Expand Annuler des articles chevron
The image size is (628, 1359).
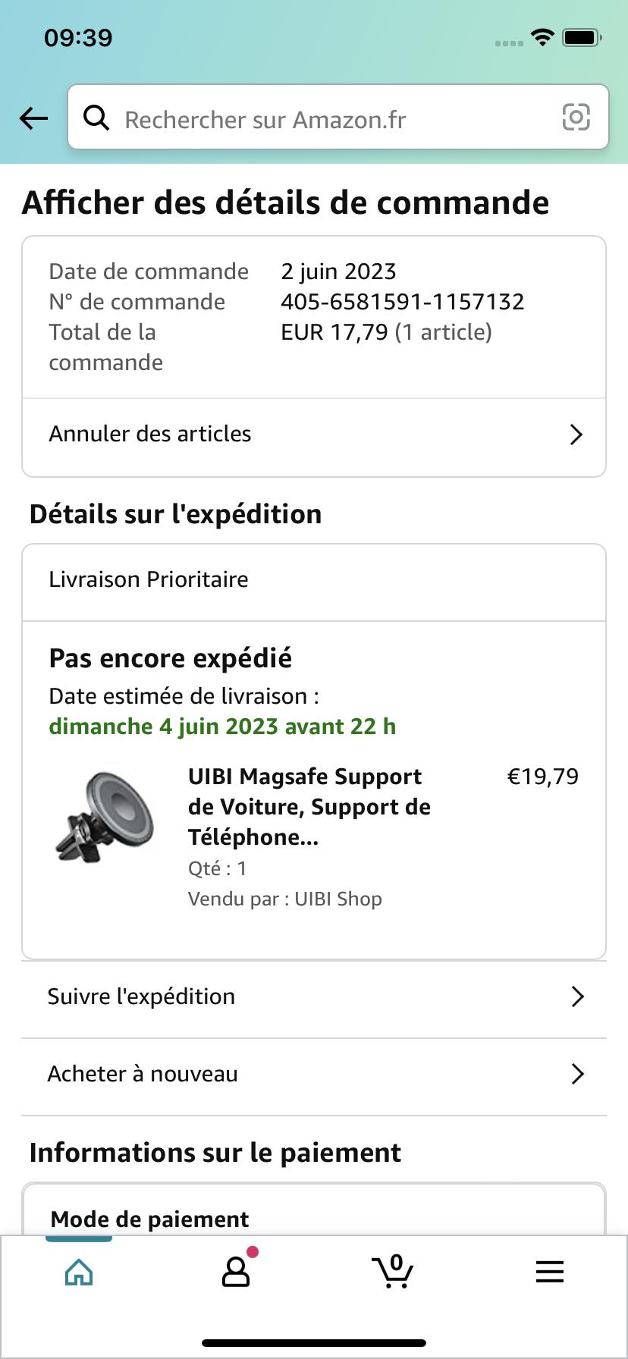coord(576,435)
